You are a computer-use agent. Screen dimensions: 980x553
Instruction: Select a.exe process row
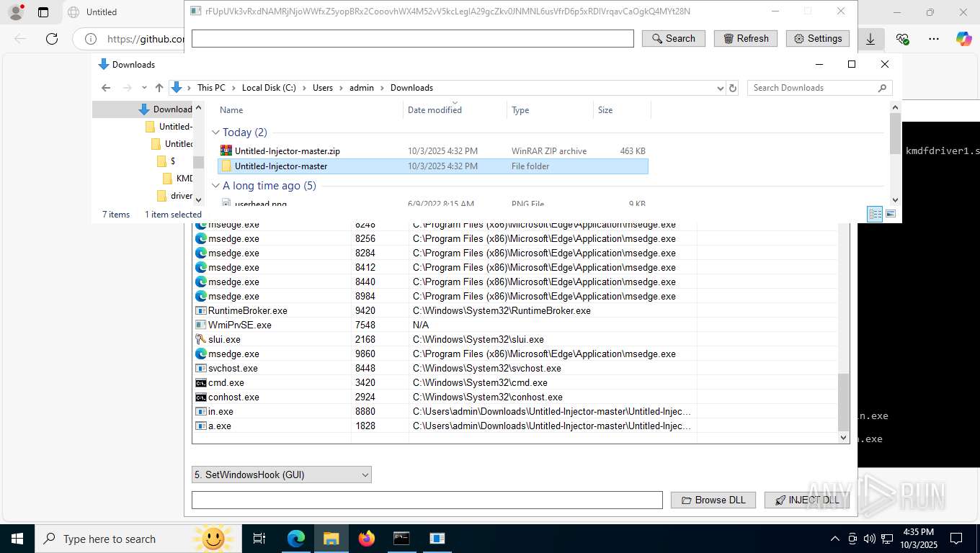[516, 426]
